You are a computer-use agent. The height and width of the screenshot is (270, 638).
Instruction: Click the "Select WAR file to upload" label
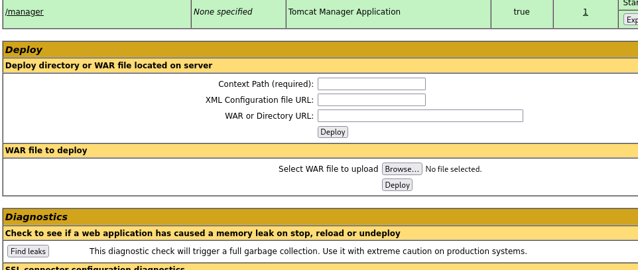click(328, 169)
